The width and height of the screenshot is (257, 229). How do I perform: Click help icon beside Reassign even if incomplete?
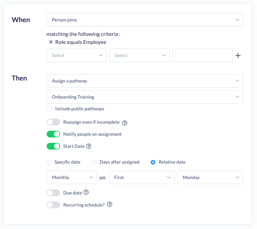tap(124, 123)
